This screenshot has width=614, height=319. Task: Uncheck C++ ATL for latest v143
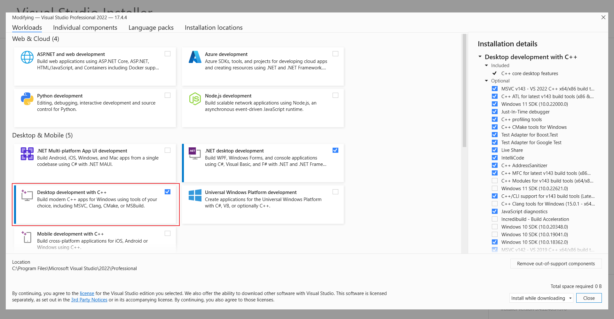495,96
